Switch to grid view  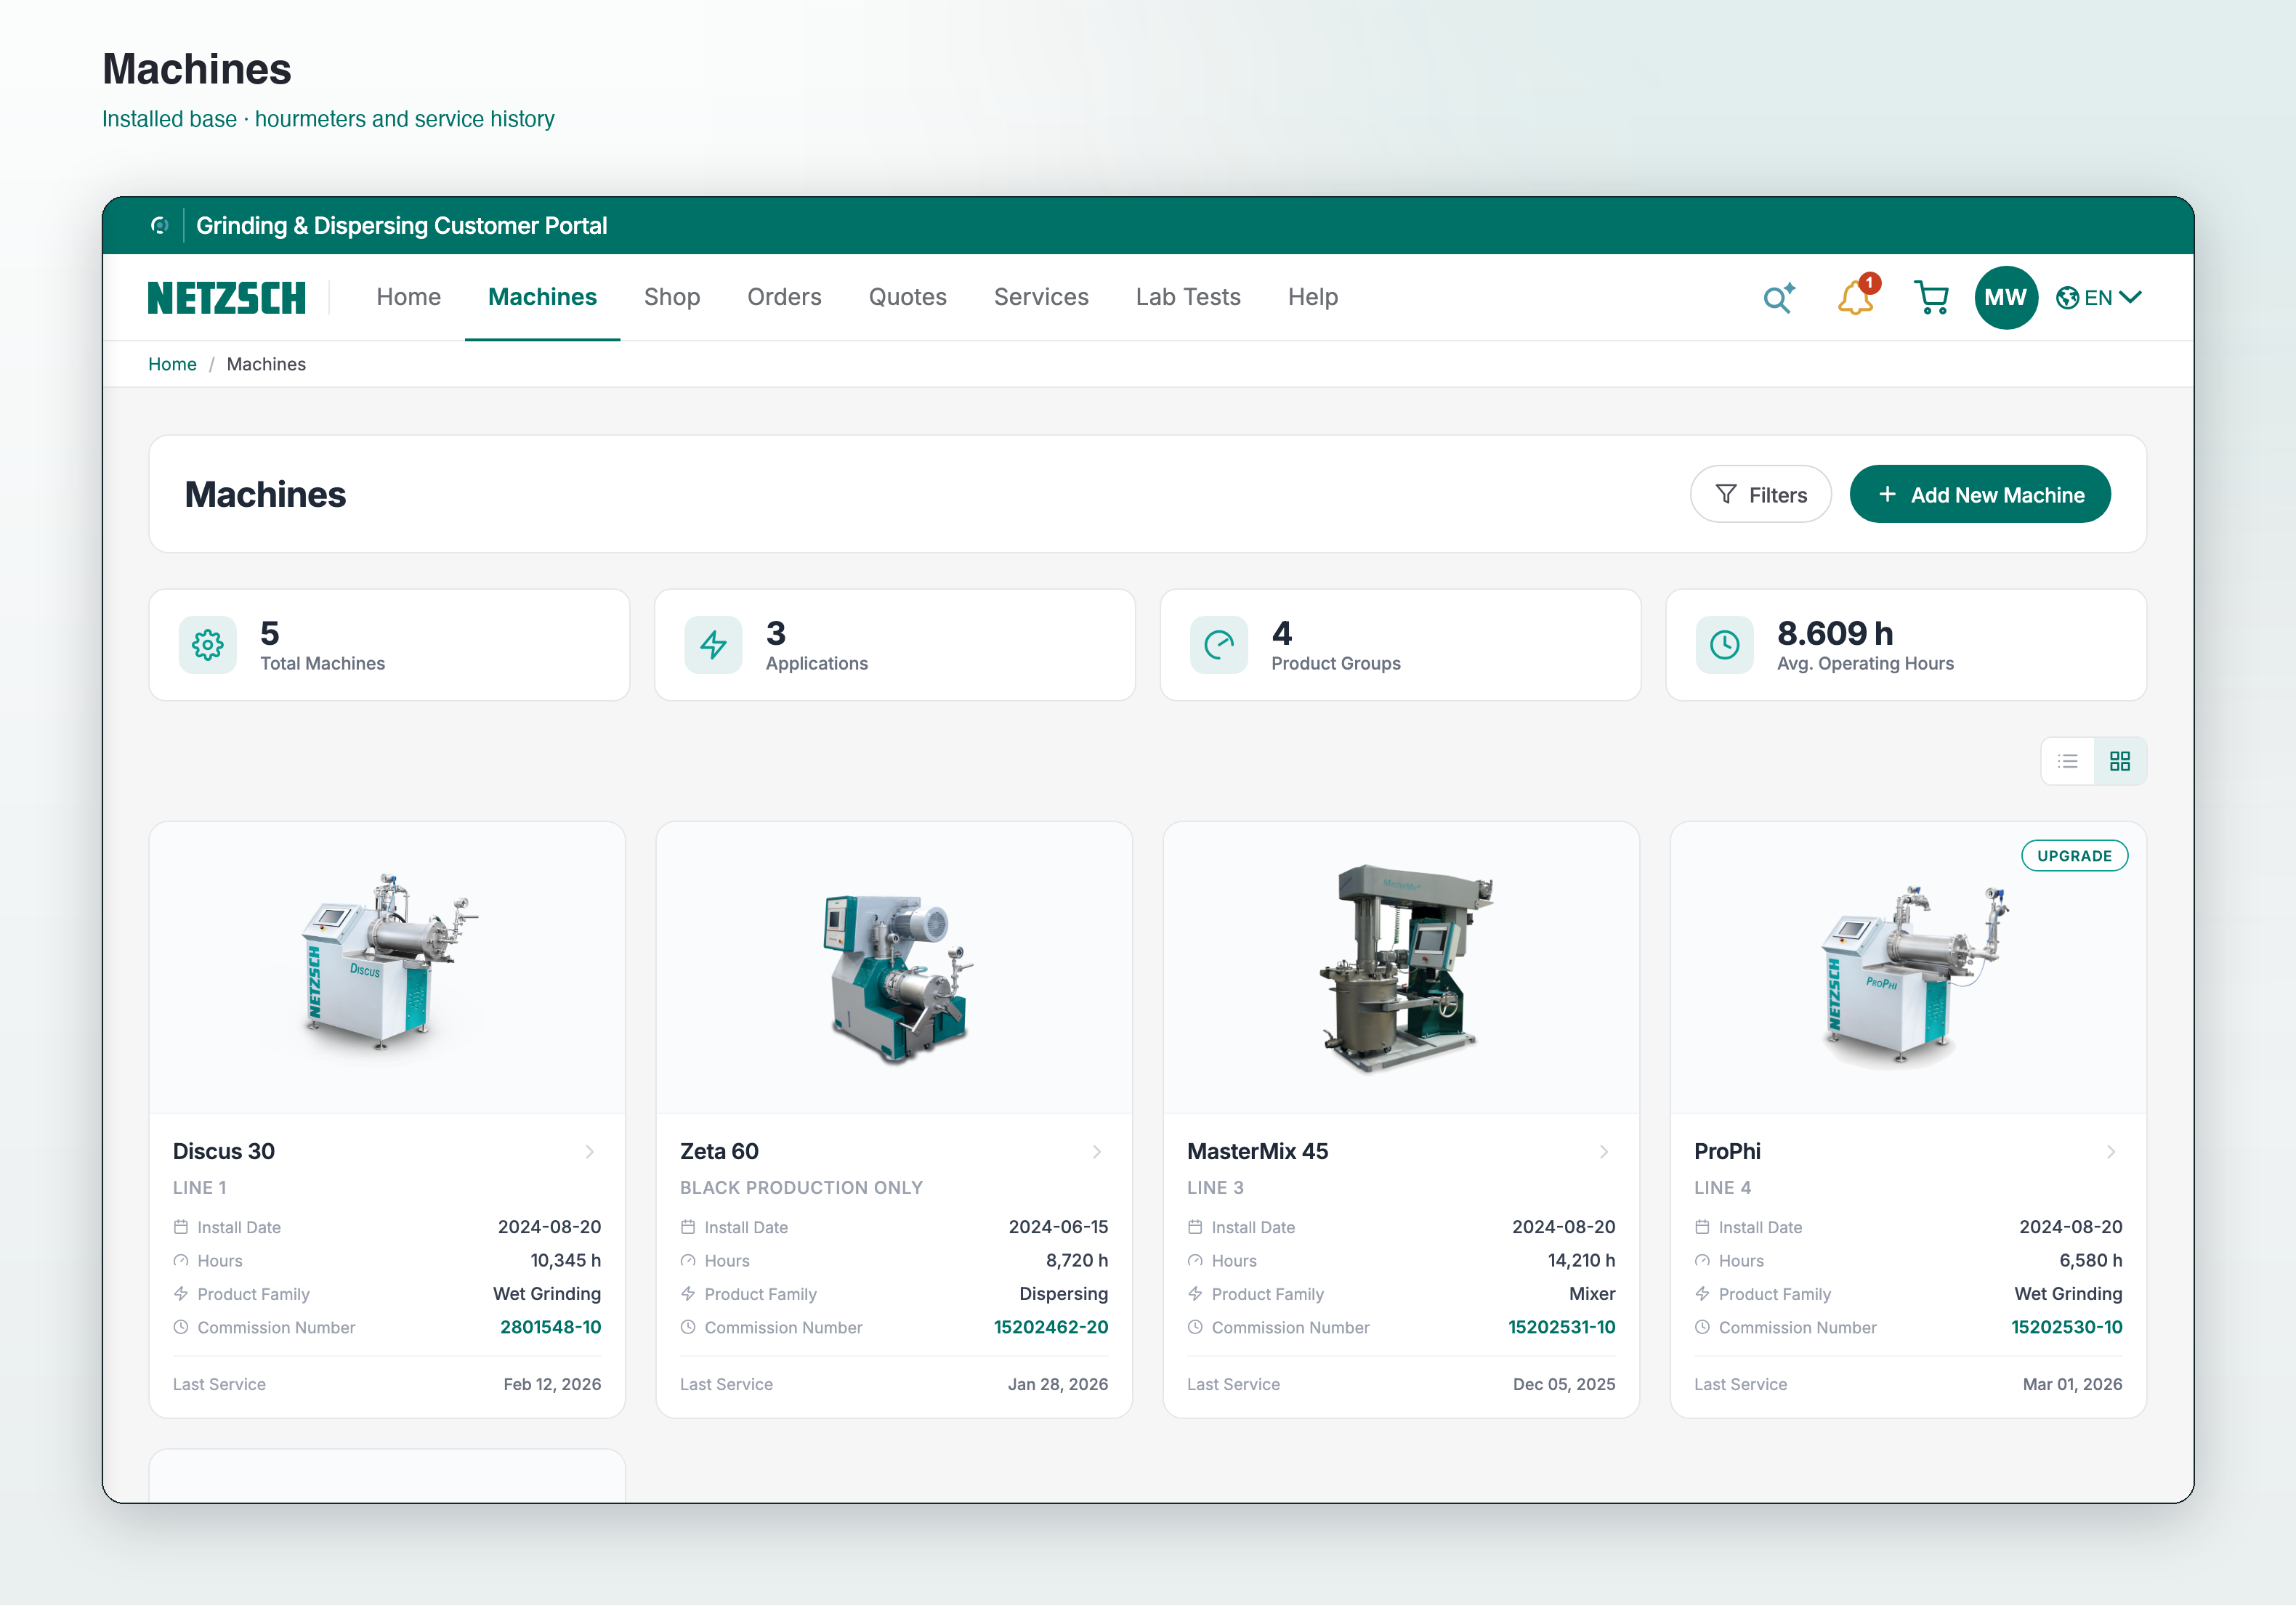tap(2120, 762)
